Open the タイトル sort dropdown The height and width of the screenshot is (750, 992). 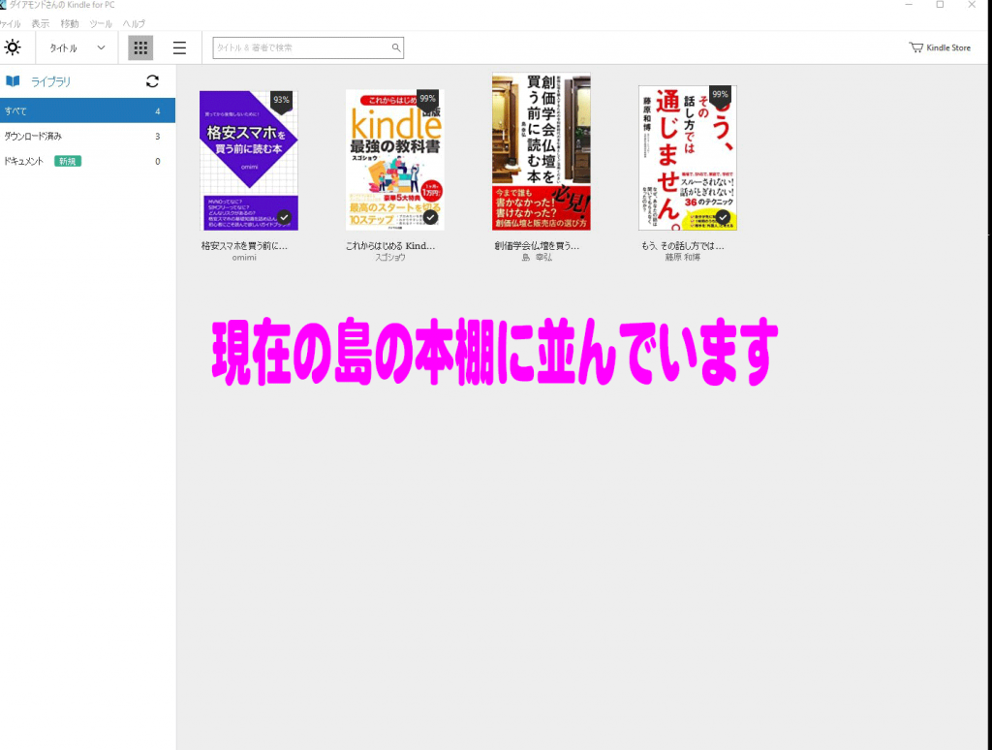[77, 47]
